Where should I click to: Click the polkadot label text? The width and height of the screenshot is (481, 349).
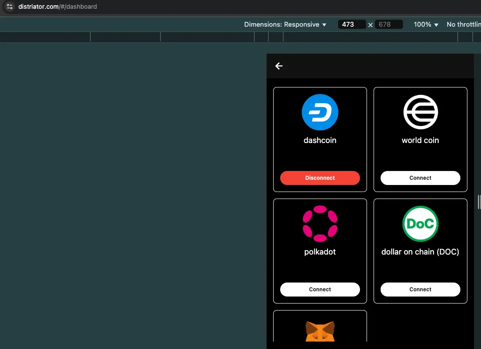320,252
